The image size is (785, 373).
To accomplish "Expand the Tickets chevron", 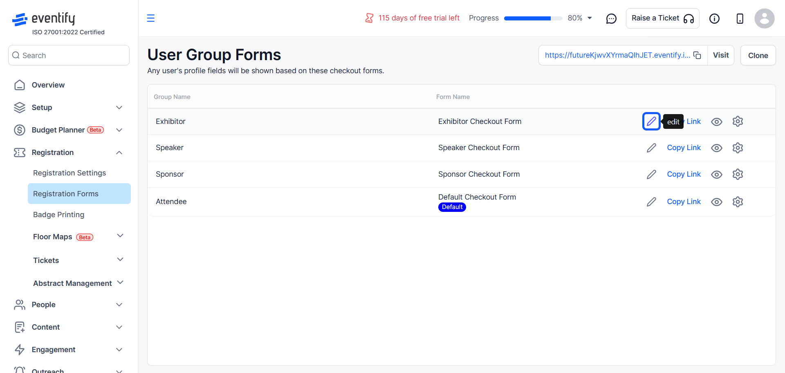I will 120,259.
